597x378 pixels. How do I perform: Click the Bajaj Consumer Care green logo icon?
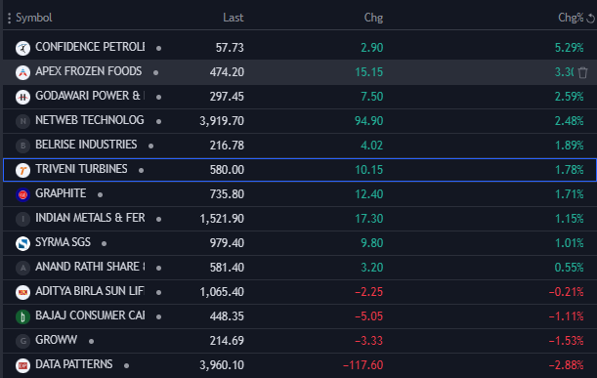click(22, 316)
